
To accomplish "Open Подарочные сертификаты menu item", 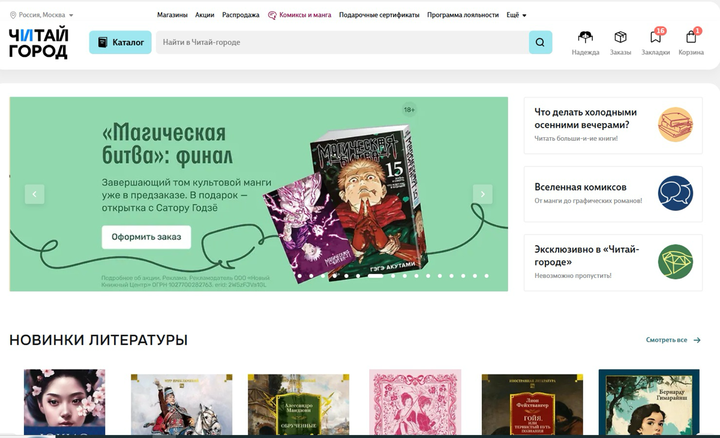I will tap(379, 15).
